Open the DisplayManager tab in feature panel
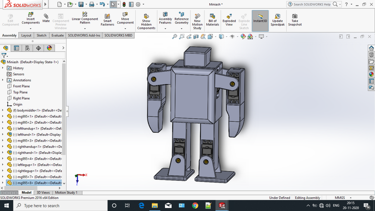Image resolution: width=375 pixels, height=211 pixels. coord(49,48)
